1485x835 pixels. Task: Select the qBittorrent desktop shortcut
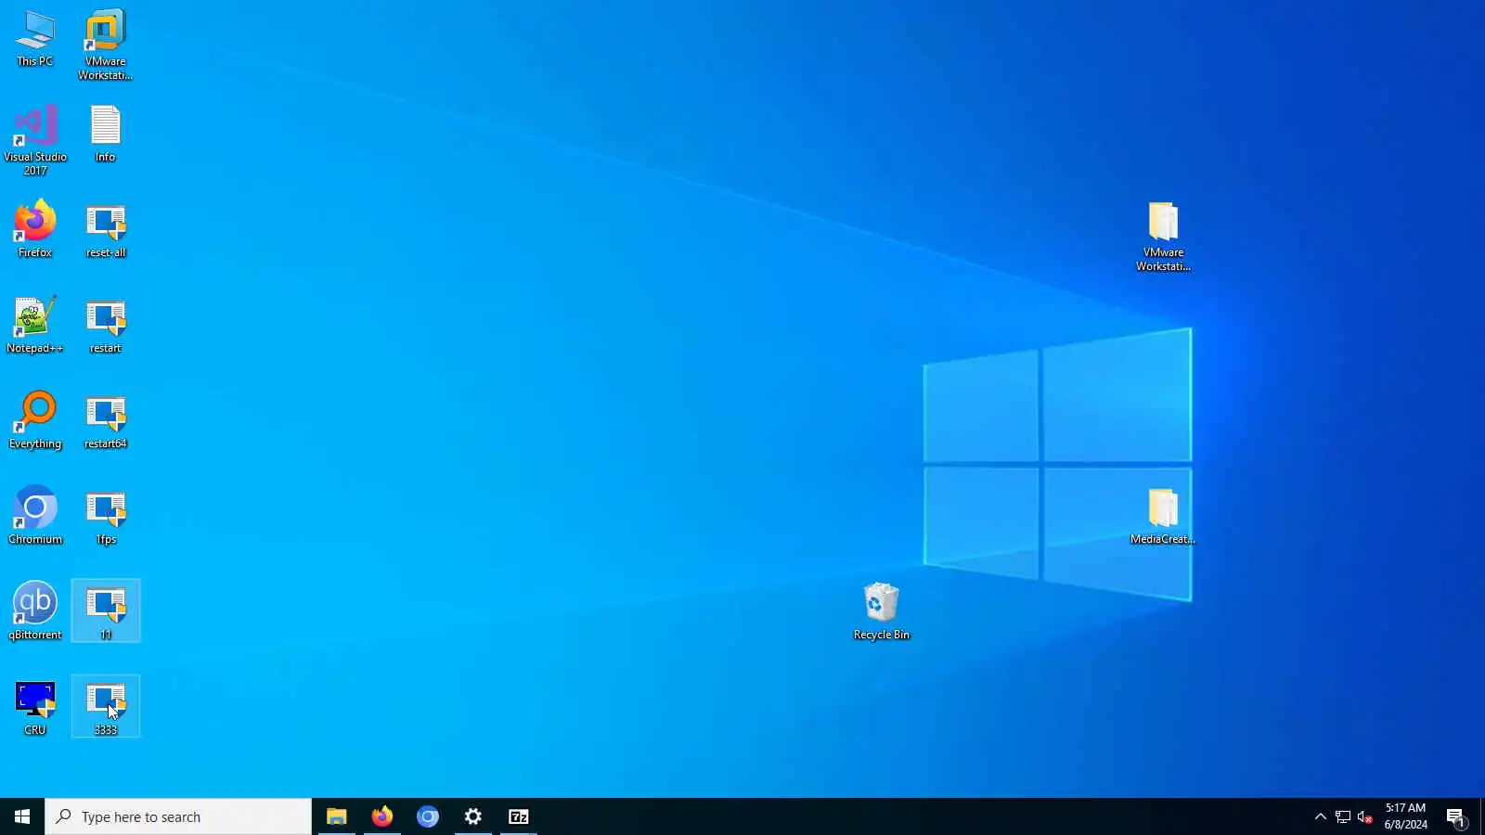(x=35, y=610)
